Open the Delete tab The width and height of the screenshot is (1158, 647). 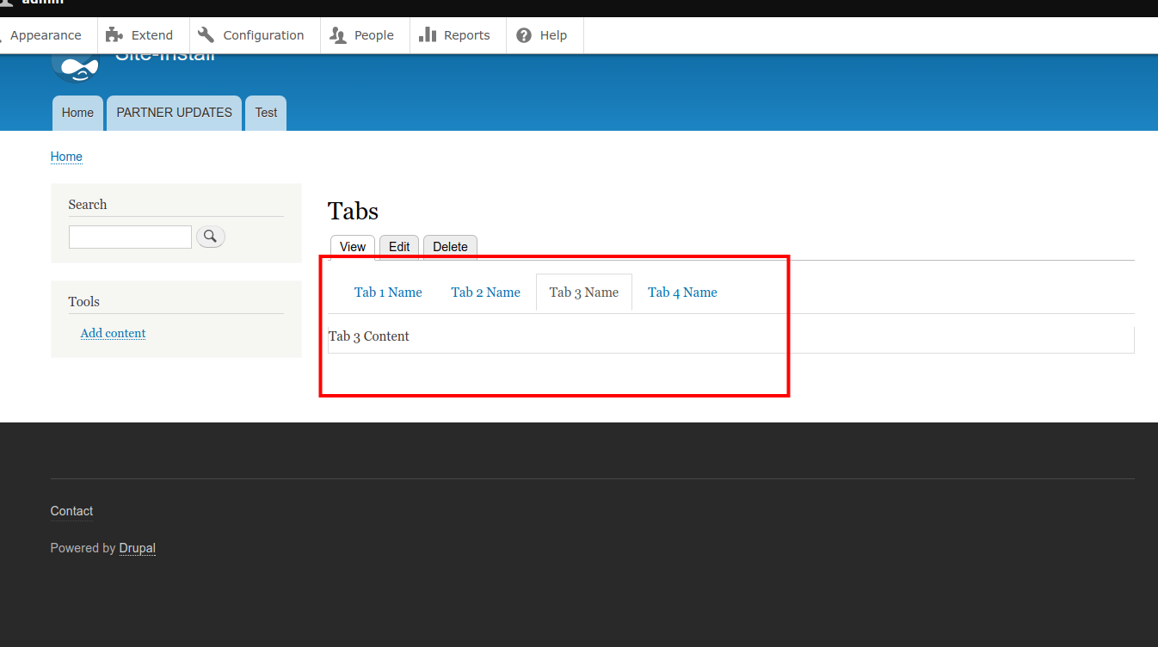[x=450, y=246]
